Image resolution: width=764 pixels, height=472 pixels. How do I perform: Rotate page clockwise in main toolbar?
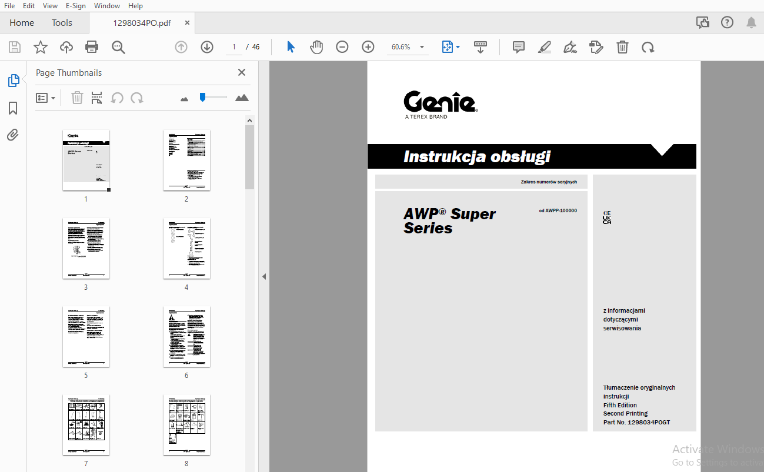coord(648,47)
